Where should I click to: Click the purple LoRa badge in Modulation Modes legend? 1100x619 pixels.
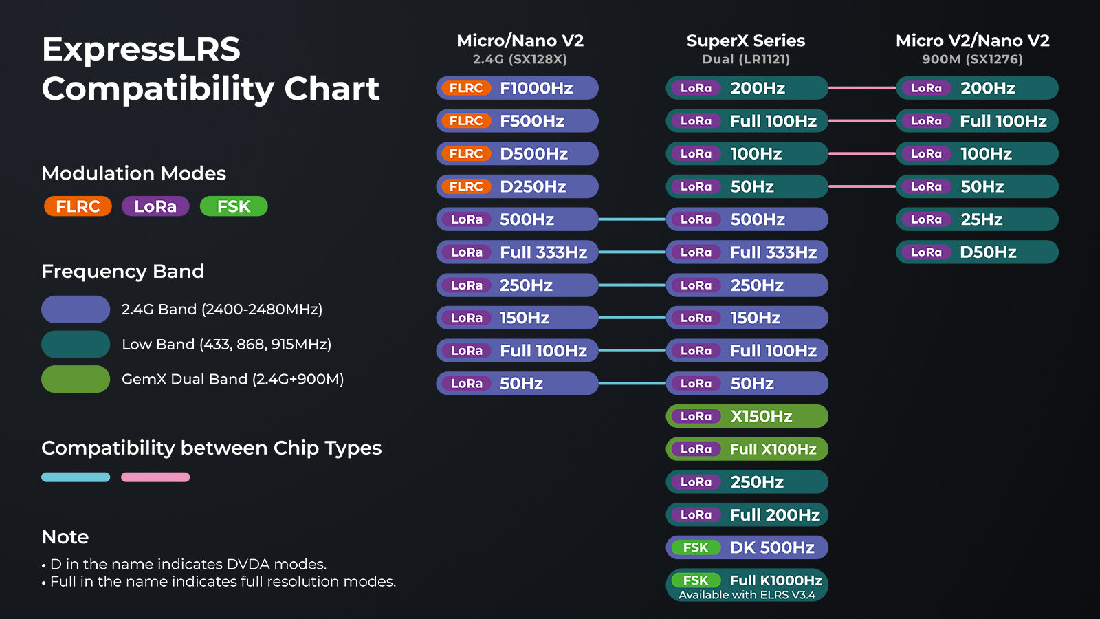(155, 206)
